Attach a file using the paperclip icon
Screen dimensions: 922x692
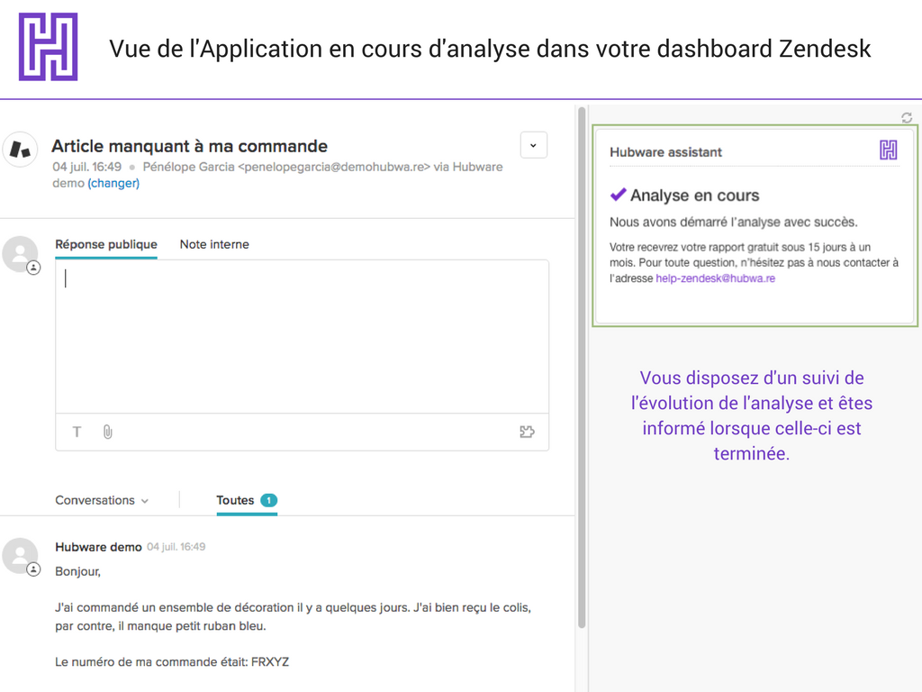[x=107, y=432]
